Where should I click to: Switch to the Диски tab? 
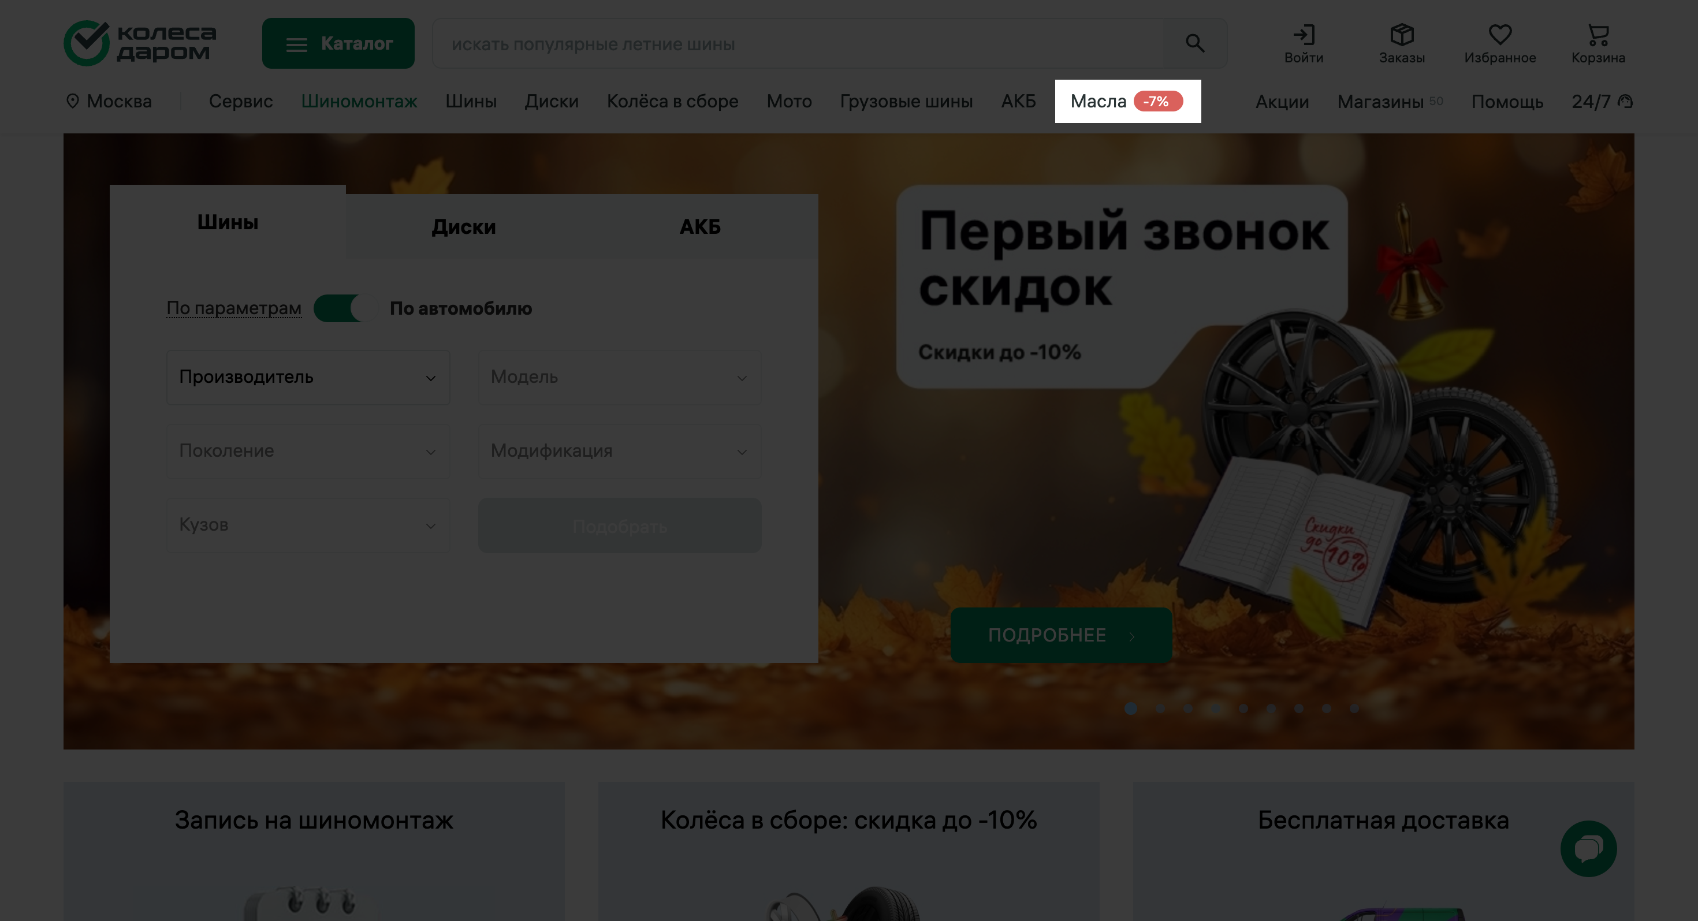(463, 226)
